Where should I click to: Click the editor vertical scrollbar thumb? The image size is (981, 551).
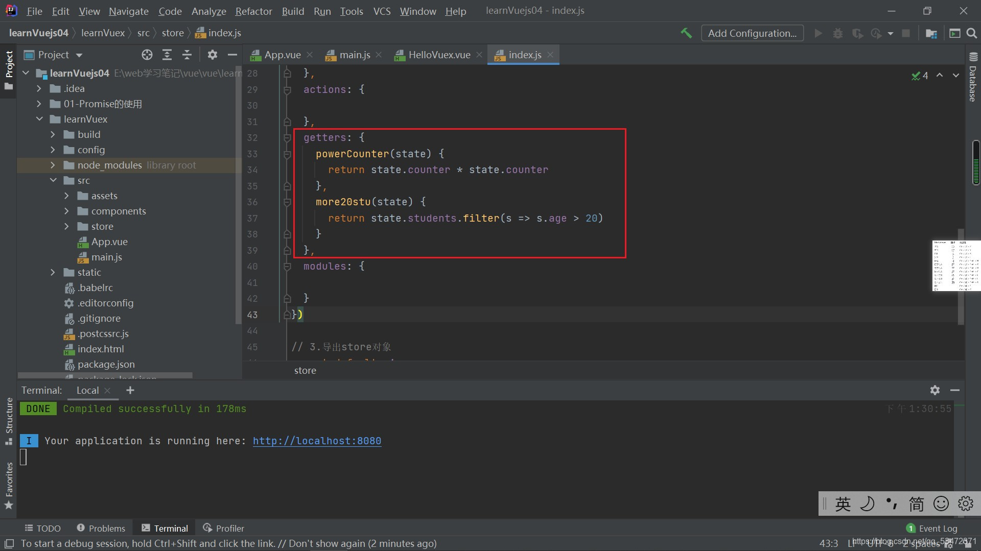point(961,276)
